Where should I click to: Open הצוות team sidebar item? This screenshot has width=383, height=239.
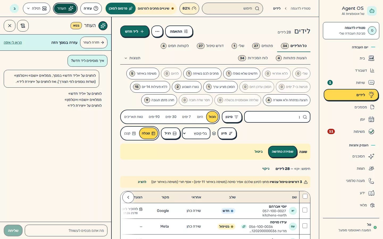351,168
